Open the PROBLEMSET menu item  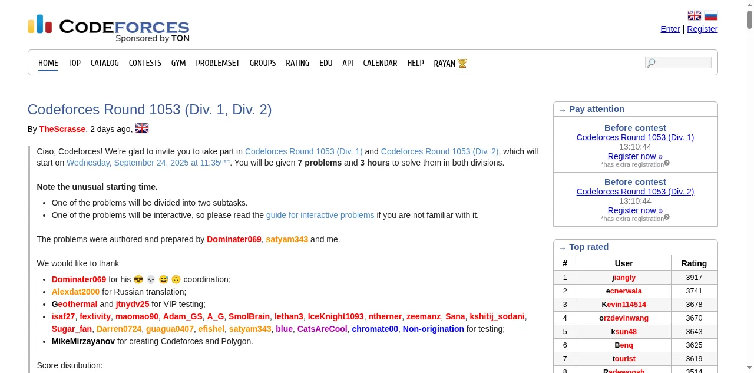tap(218, 63)
